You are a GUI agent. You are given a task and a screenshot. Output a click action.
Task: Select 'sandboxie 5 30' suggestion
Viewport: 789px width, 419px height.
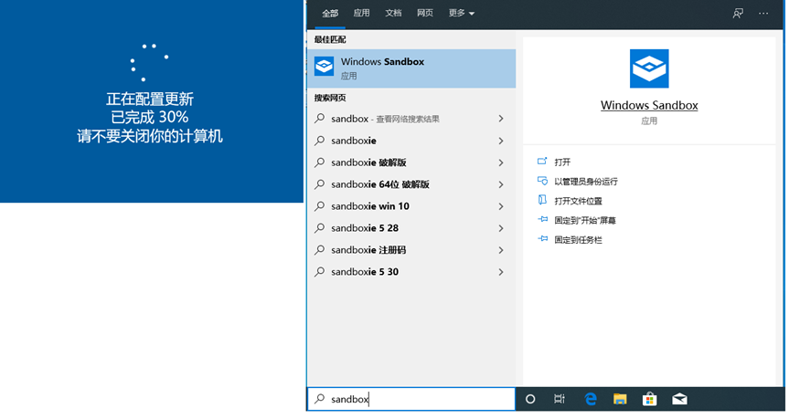(364, 272)
